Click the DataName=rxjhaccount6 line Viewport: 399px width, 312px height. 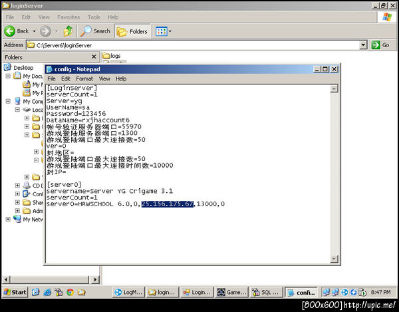88,120
